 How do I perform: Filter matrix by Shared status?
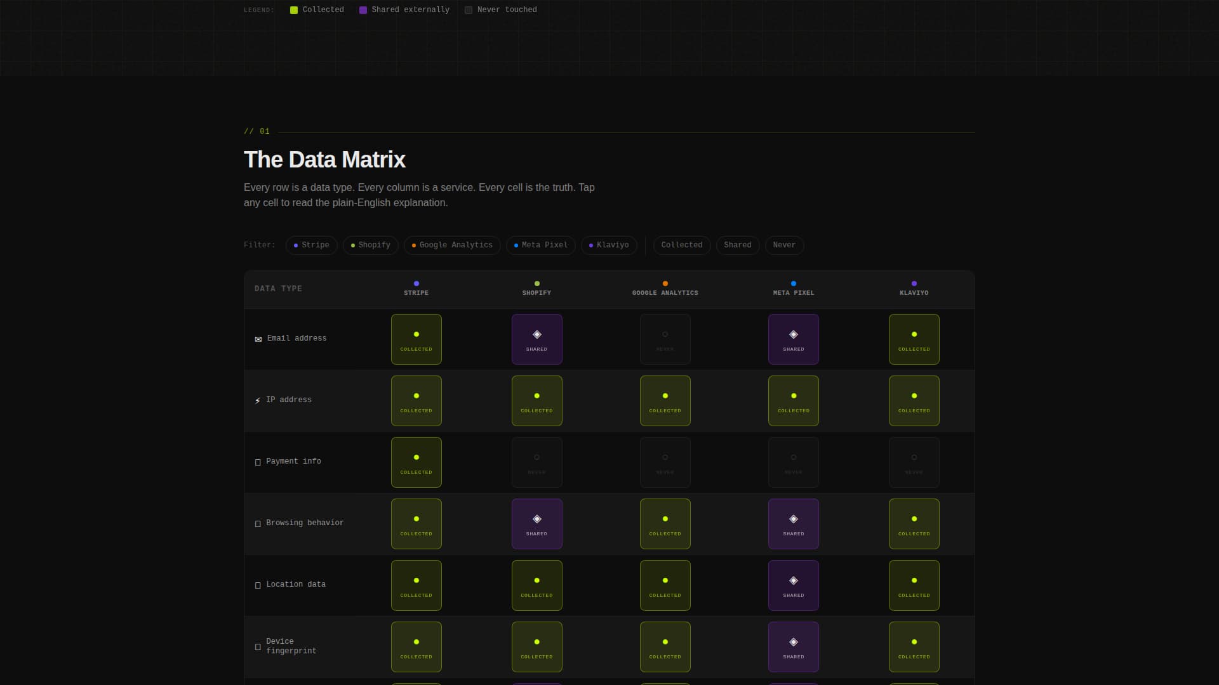tap(737, 245)
